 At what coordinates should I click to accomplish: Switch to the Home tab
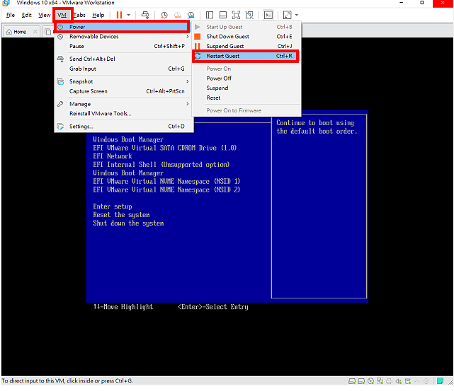pyautogui.click(x=20, y=32)
